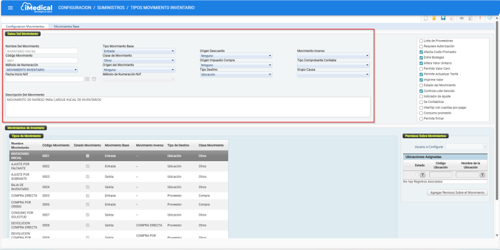Click the printer icon in toolbar
Image resolution: width=500 pixels, height=250 pixels.
[x=461, y=18]
